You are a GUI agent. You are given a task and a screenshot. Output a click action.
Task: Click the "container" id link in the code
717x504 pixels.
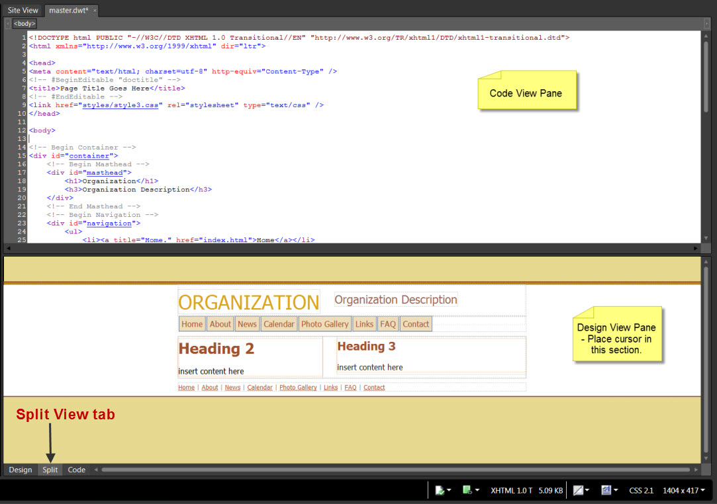click(x=89, y=156)
